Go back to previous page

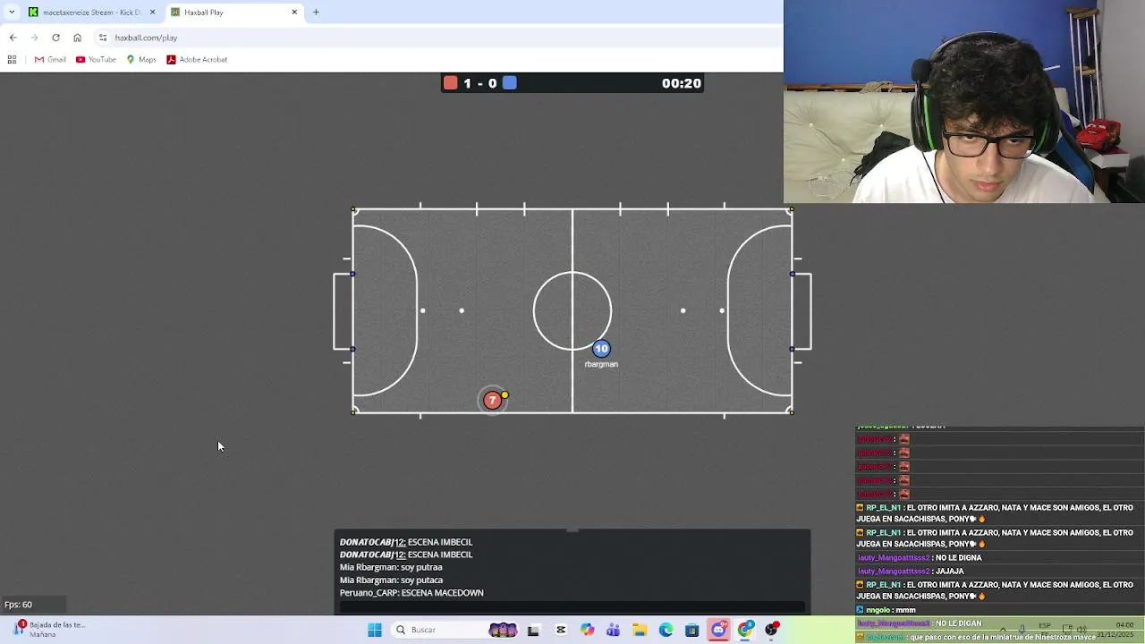coord(13,38)
